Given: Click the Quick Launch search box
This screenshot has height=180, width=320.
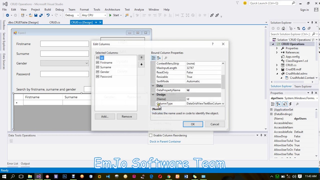Looking at the screenshot, I should (272, 3).
